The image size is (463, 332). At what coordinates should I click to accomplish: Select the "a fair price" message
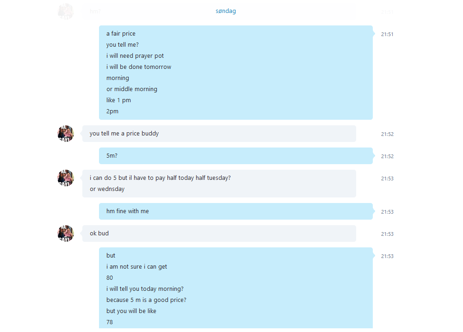(x=121, y=34)
